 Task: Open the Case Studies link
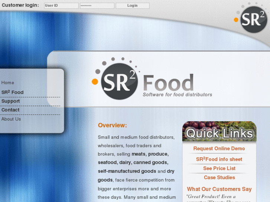tap(219, 178)
